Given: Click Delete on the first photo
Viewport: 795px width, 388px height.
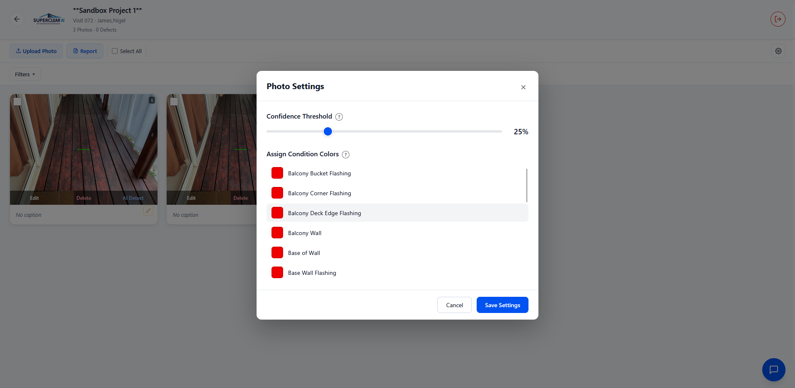Looking at the screenshot, I should click(84, 198).
